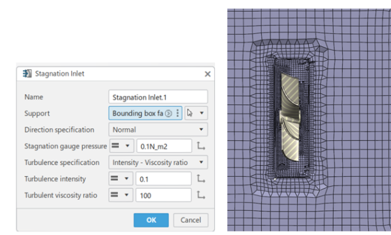Edit the Turbulence intensity value 0.1
Image resolution: width=391 pixels, height=235 pixels.
tap(164, 179)
